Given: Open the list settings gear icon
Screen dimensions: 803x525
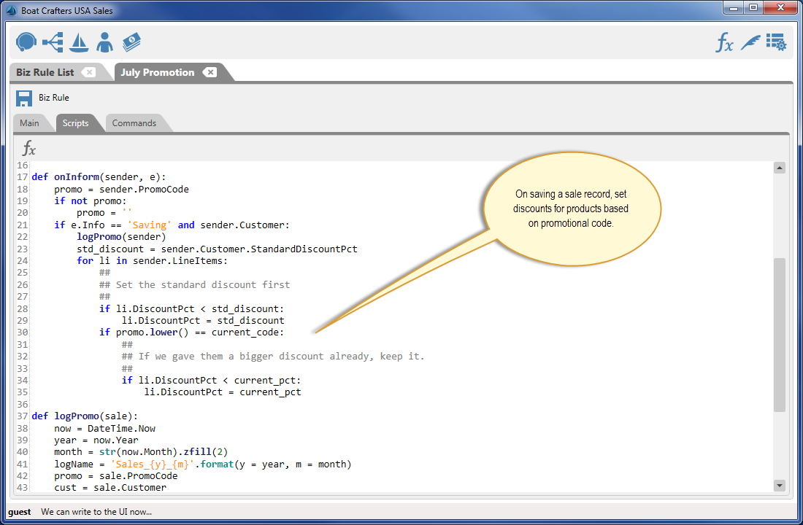Looking at the screenshot, I should (777, 42).
